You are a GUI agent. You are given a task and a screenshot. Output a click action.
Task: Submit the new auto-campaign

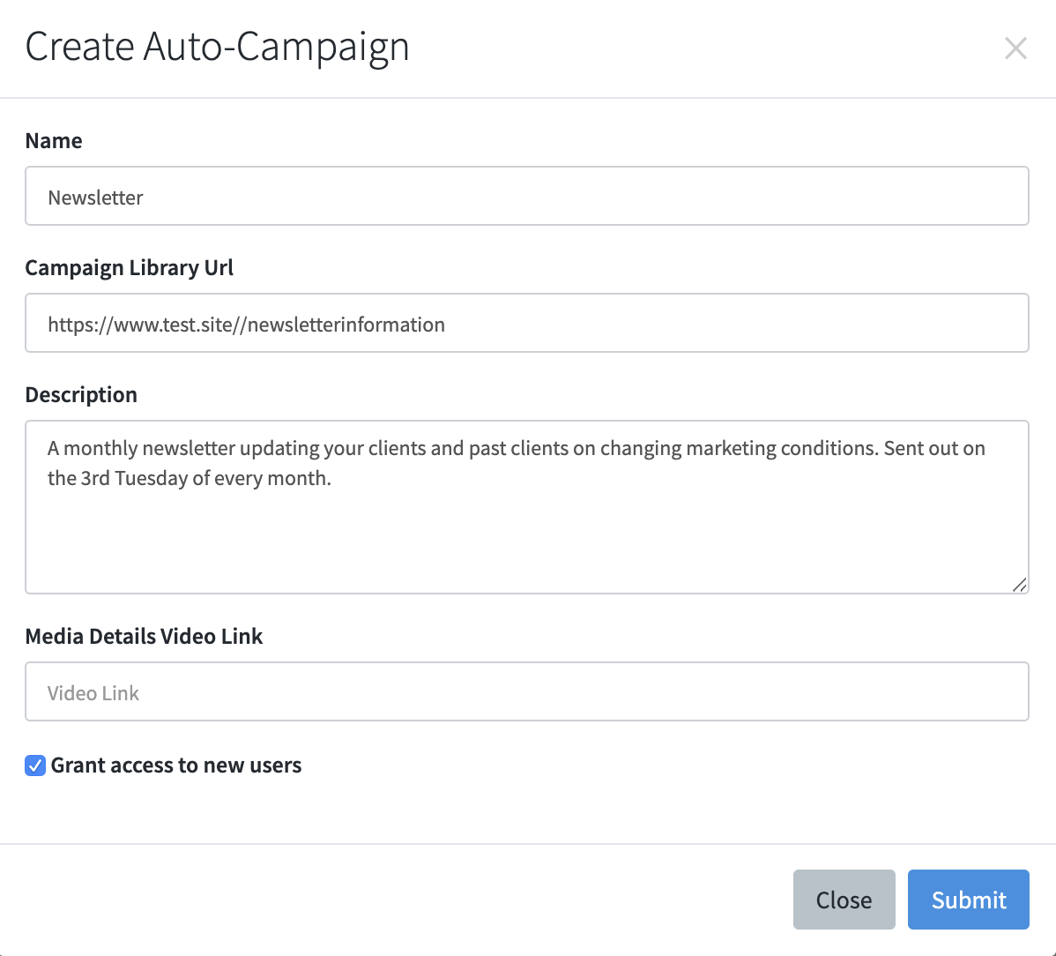click(x=968, y=900)
